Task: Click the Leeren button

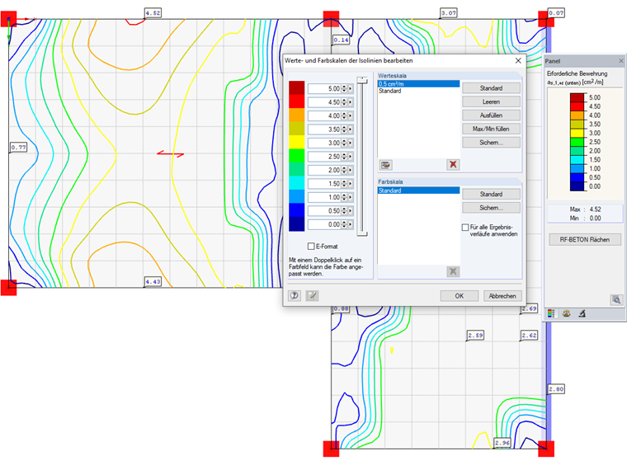Action: point(491,101)
